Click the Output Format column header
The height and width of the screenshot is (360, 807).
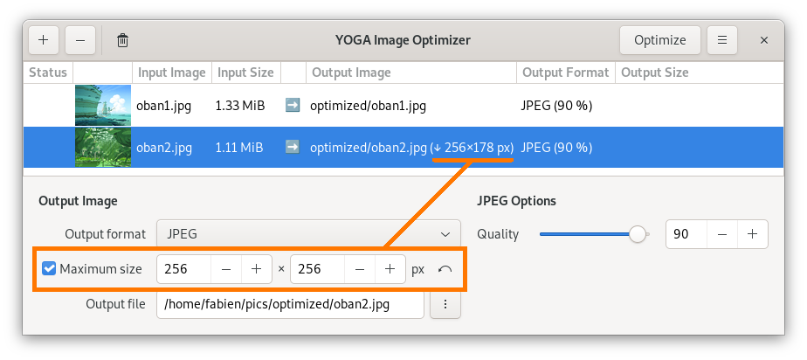(x=564, y=73)
